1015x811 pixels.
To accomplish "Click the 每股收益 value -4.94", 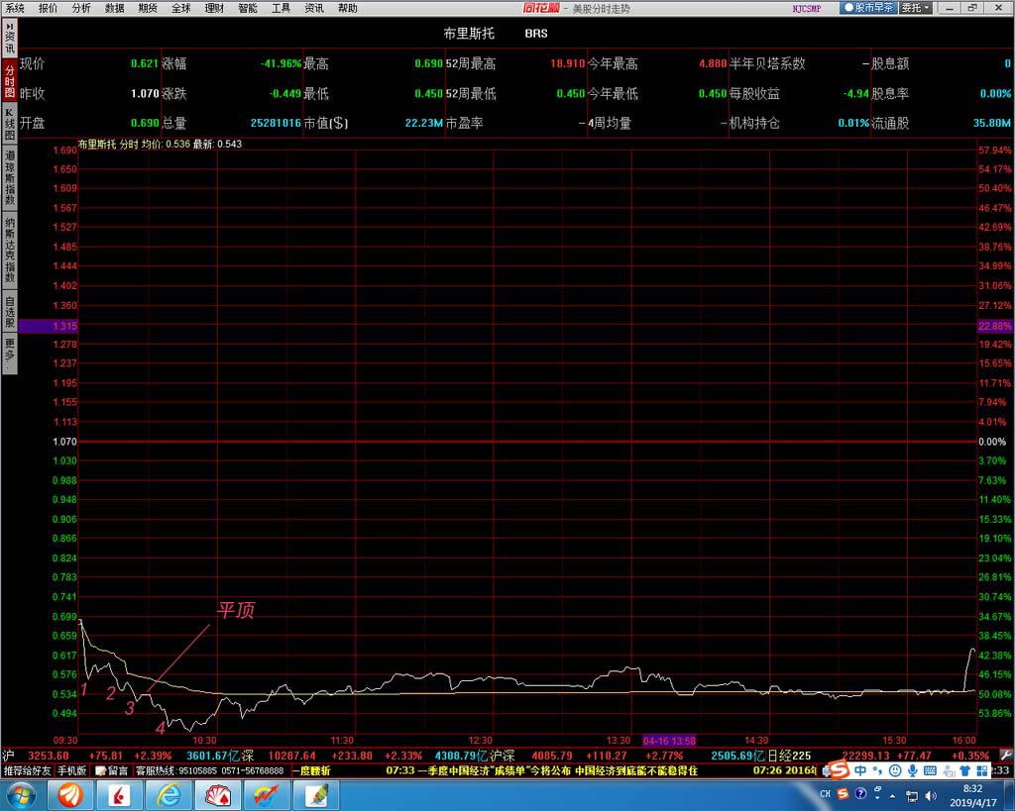I will (x=855, y=93).
